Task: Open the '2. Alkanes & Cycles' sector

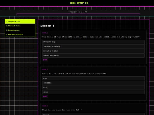Action: click(x=20, y=26)
